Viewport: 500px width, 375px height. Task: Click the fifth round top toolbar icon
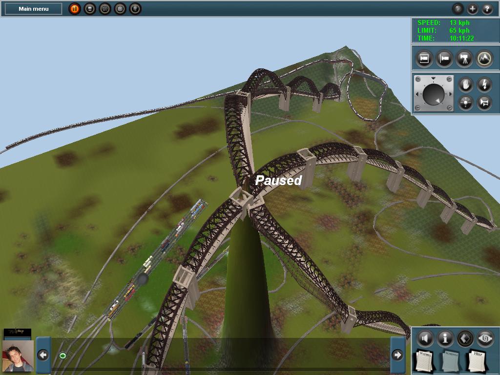click(135, 9)
